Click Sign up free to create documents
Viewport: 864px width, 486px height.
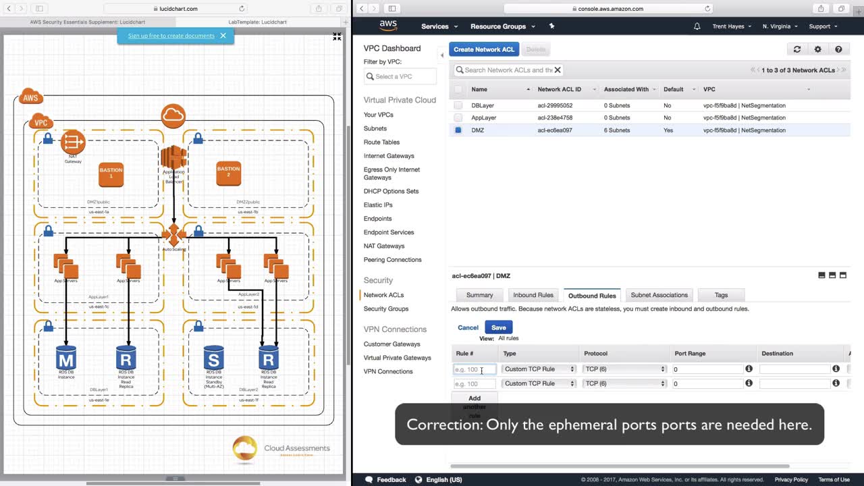(x=171, y=36)
